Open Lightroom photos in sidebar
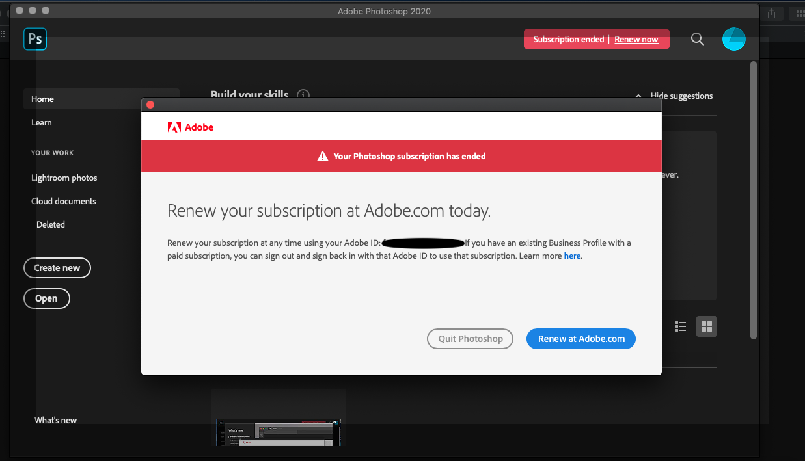This screenshot has width=805, height=461. point(64,178)
